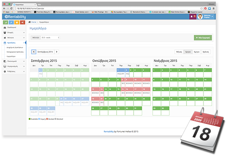This screenshot has width=226, height=155.
Task: Click the Ημερολόγιο browser tab
Action: [24, 4]
